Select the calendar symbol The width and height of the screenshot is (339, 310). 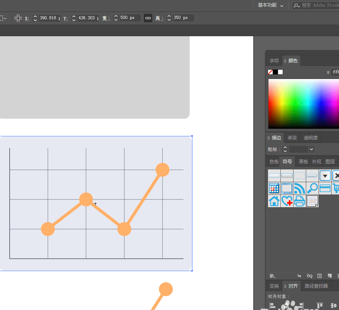click(x=274, y=188)
